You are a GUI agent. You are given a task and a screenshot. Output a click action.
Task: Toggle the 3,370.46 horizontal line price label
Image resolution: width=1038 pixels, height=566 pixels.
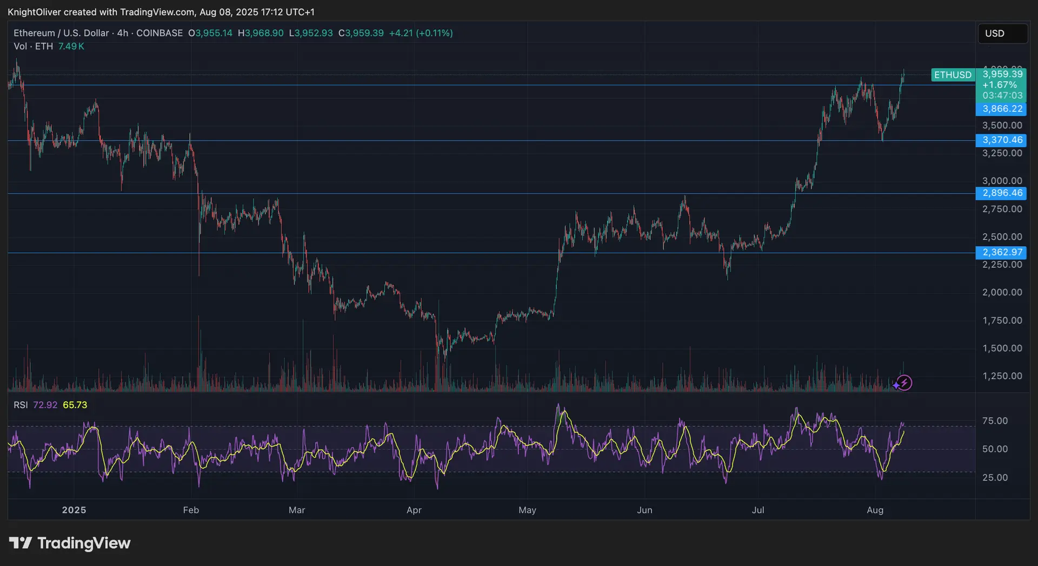coord(1002,140)
